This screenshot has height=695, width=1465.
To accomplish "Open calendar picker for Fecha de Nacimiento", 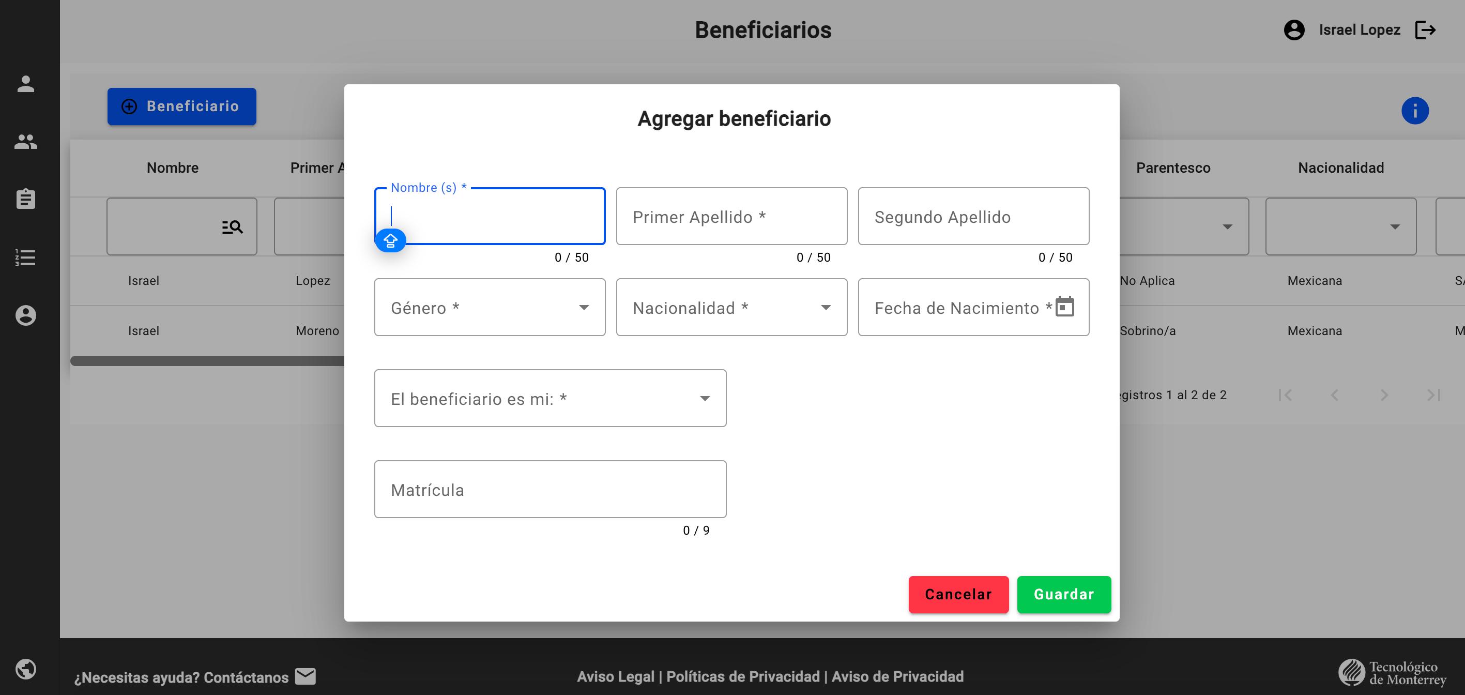I will tap(1064, 307).
